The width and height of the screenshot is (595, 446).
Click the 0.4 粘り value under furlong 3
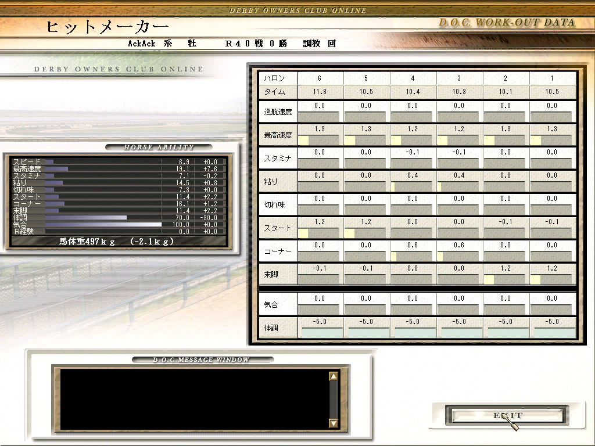[x=459, y=175]
